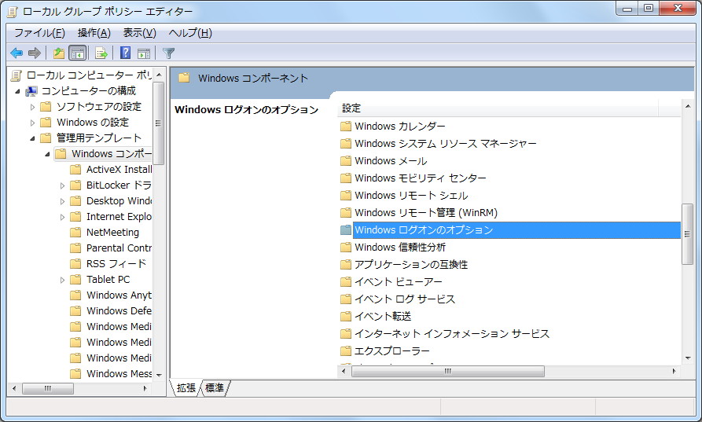Viewport: 702px width, 422px height.
Task: Expand the BitLocker tree node
Action: click(x=62, y=185)
